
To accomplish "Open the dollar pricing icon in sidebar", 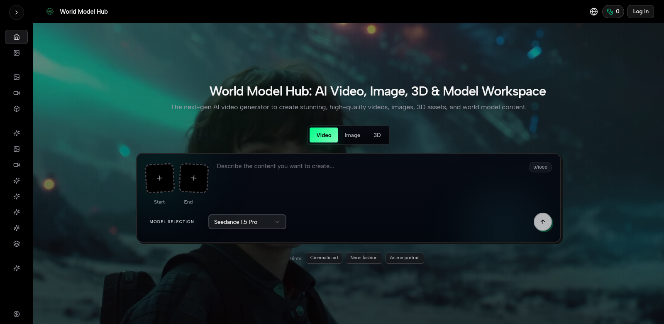I will [17, 314].
